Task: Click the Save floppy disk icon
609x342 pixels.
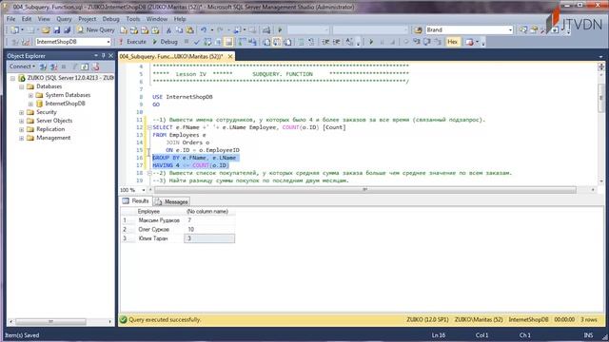Action: tap(57, 29)
